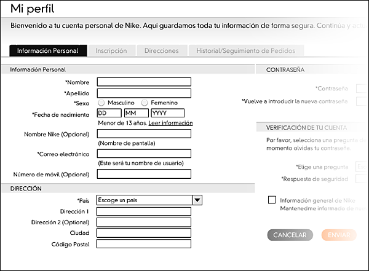Click the País dropdown arrow button
The image size is (369, 271).
197,200
